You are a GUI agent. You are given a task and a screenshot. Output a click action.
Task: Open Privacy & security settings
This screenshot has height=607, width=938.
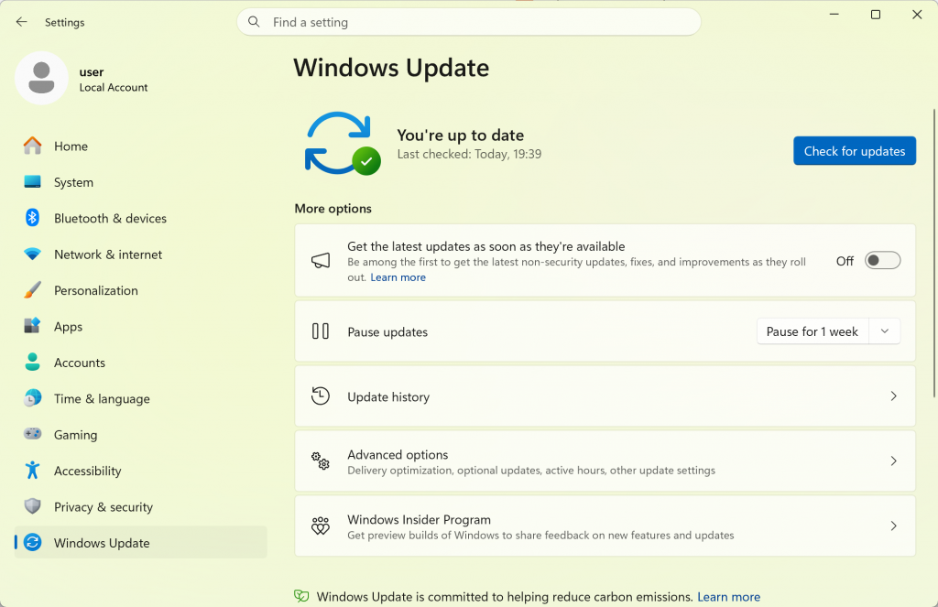[140, 506]
